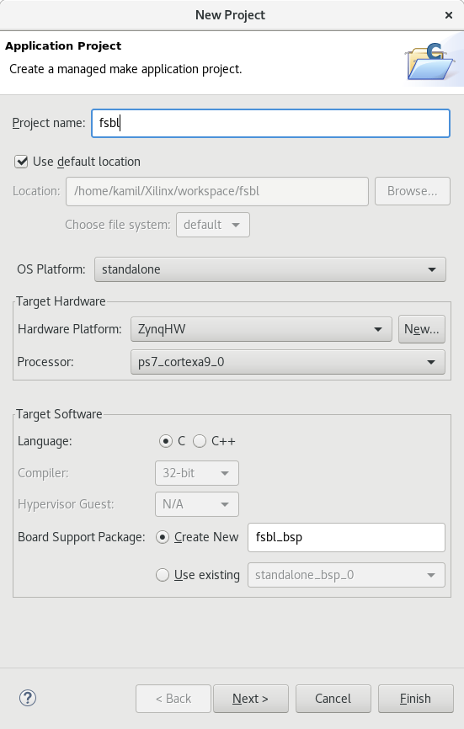Open the Processor ps7_cortexa9_0 dropdown
The image size is (464, 729).
(x=288, y=362)
